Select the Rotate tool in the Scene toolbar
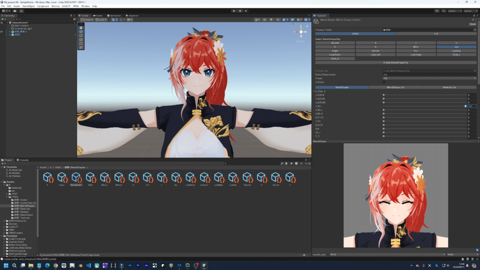The width and height of the screenshot is (480, 270). coord(81,36)
